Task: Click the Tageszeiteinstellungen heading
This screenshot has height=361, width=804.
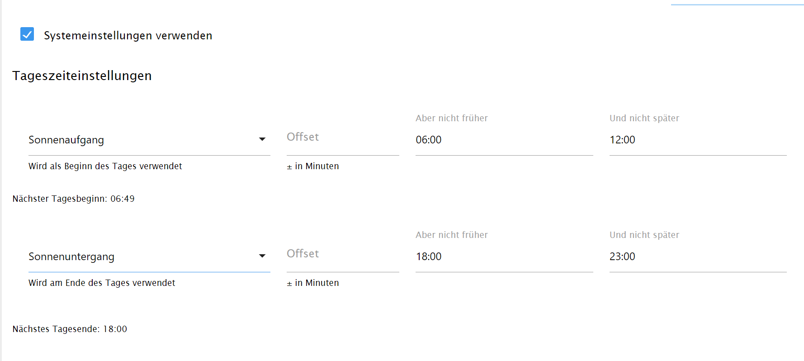Action: tap(82, 76)
